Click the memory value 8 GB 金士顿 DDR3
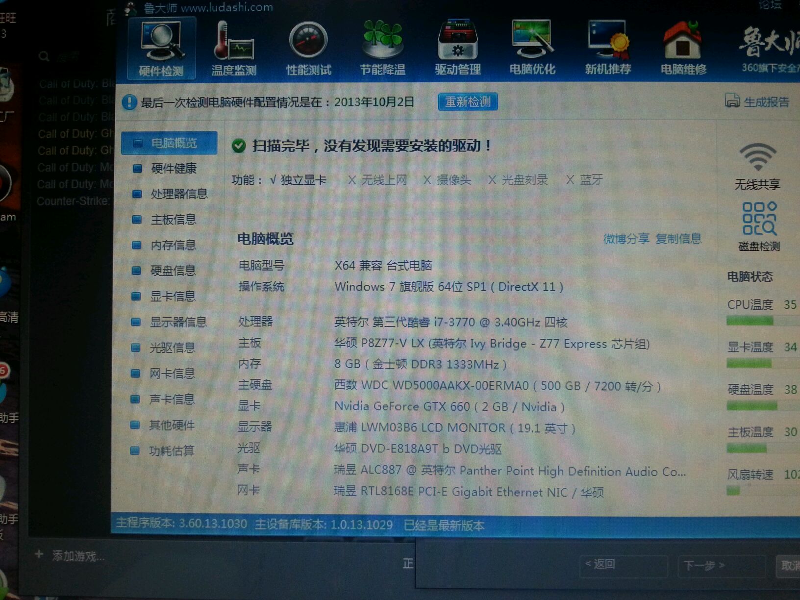Image resolution: width=800 pixels, height=600 pixels. (421, 364)
